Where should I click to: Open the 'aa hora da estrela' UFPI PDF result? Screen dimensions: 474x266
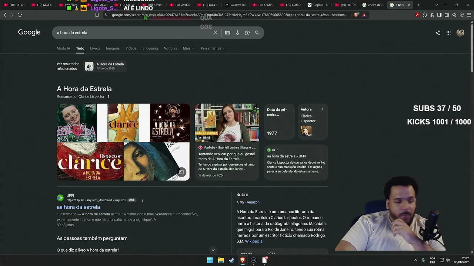78,207
